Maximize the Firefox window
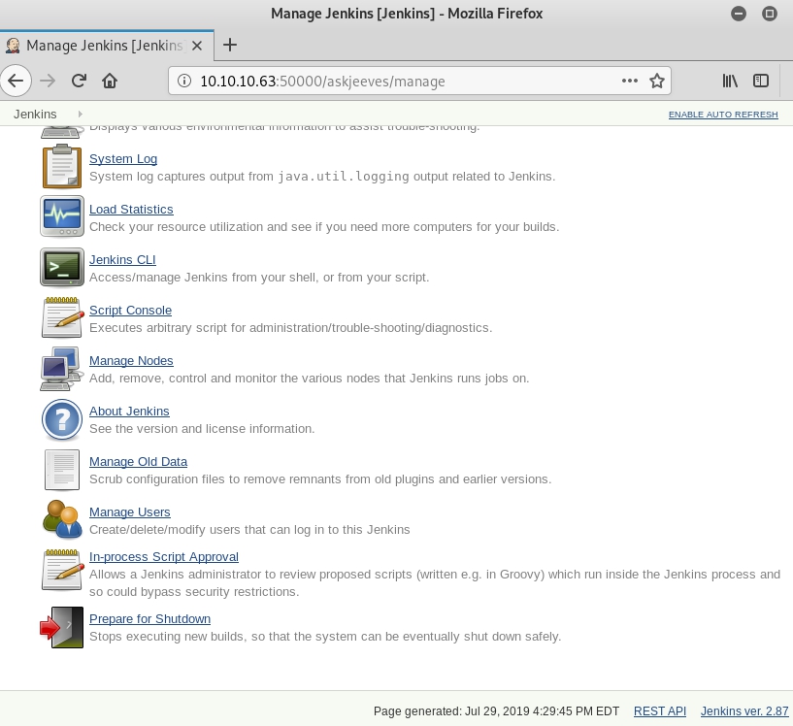793x726 pixels. click(770, 14)
